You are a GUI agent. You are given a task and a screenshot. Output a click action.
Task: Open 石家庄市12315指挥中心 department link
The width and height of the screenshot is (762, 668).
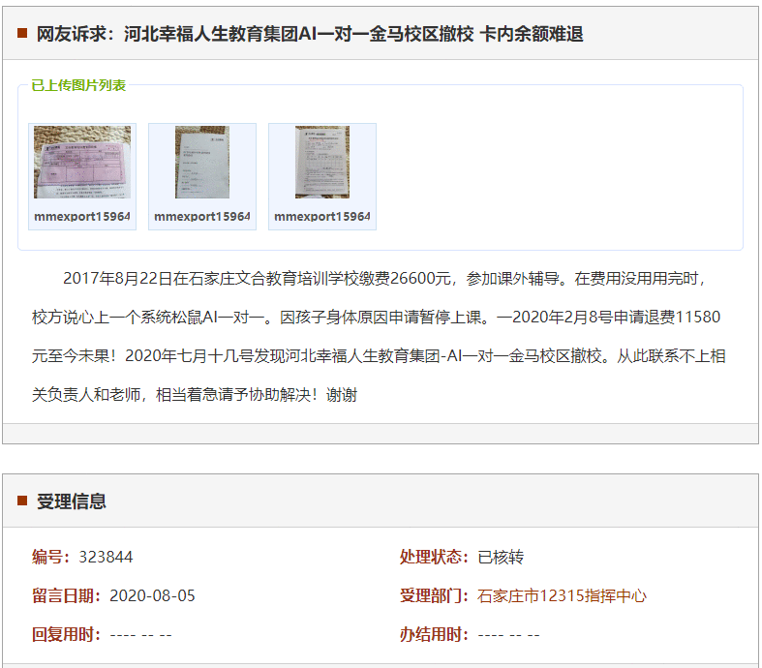pyautogui.click(x=562, y=595)
